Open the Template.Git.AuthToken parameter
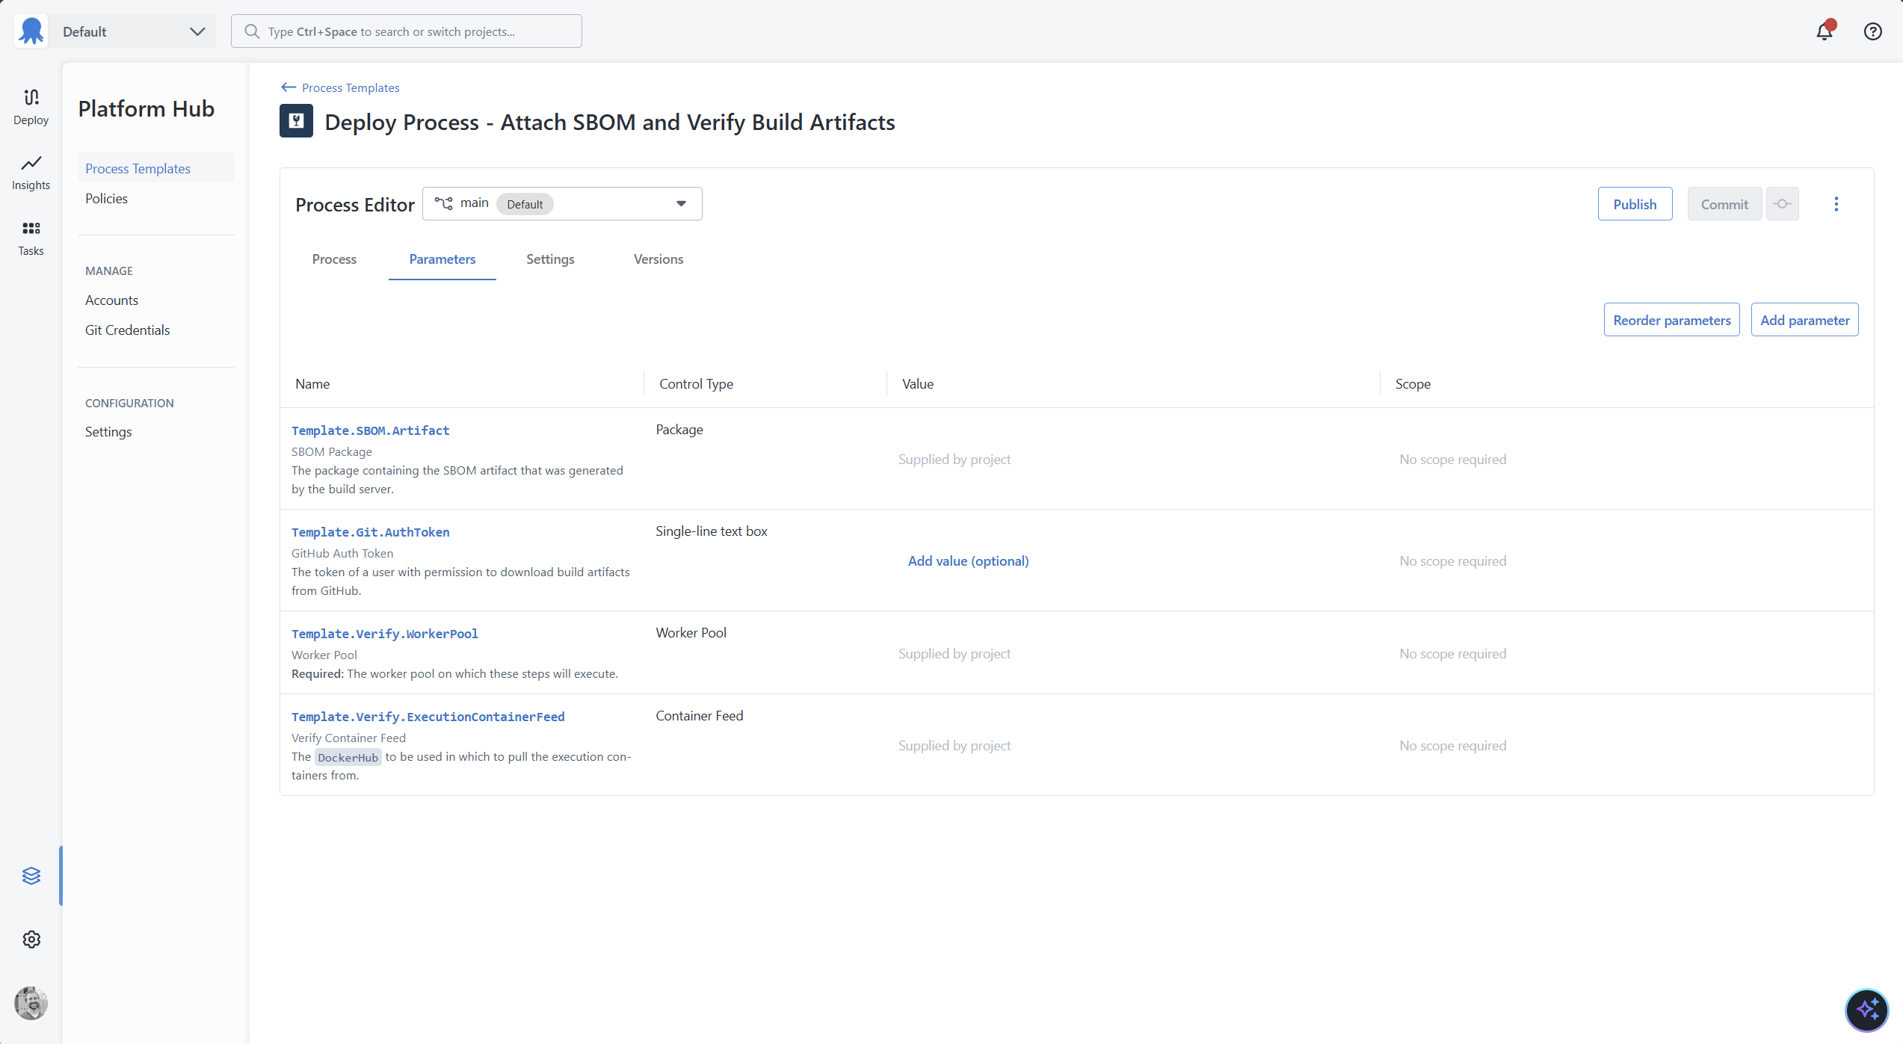Image resolution: width=1903 pixels, height=1044 pixels. 370,532
